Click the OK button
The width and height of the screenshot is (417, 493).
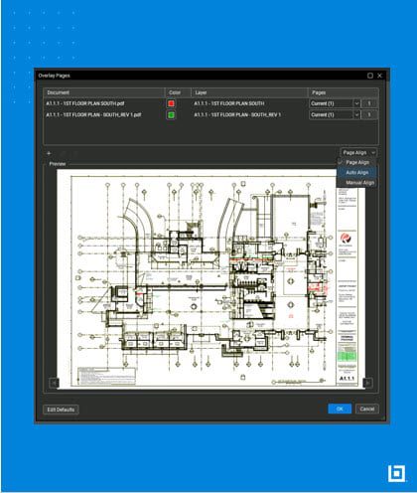[340, 409]
